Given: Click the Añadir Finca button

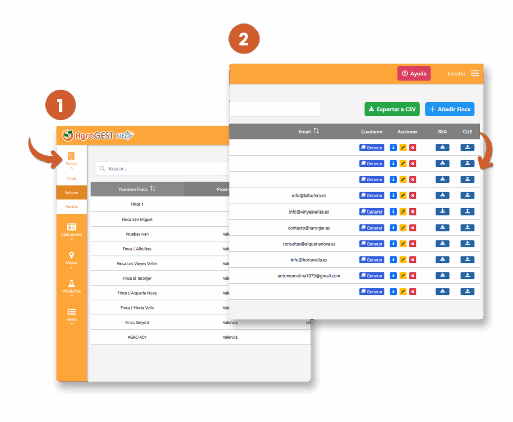Looking at the screenshot, I should pyautogui.click(x=449, y=109).
